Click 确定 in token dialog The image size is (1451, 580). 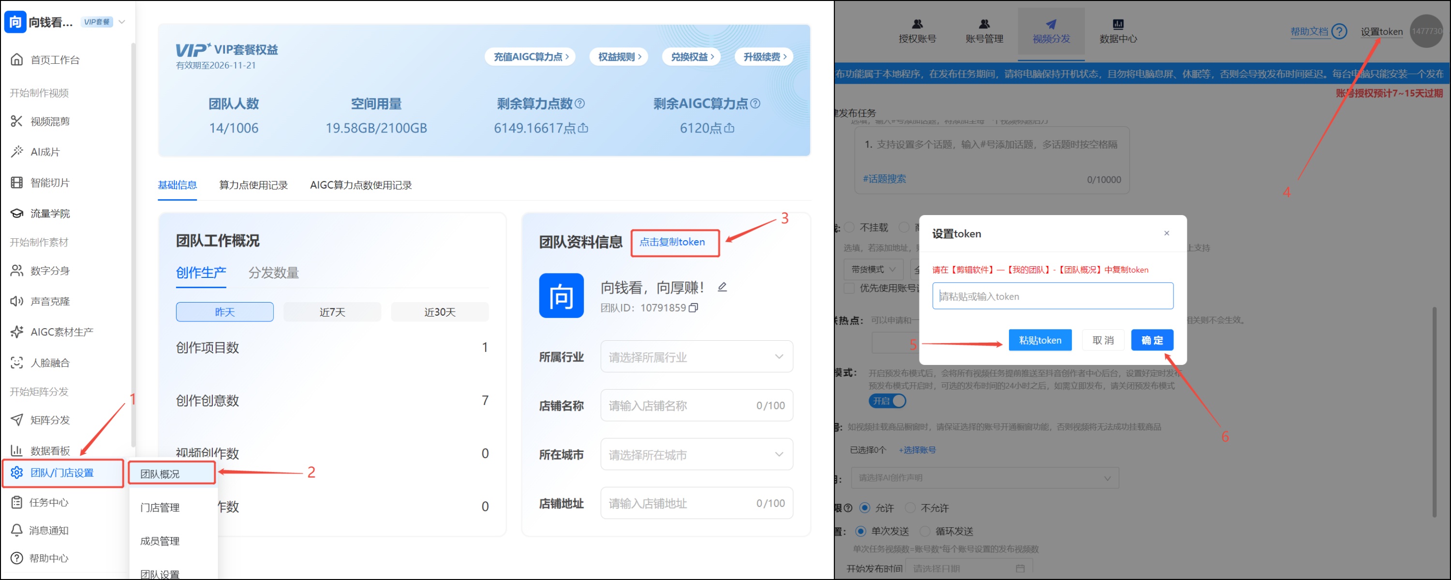[1152, 340]
